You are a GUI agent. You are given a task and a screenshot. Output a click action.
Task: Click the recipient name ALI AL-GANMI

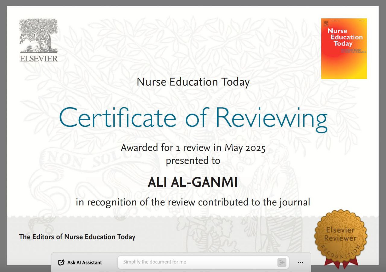pyautogui.click(x=193, y=183)
